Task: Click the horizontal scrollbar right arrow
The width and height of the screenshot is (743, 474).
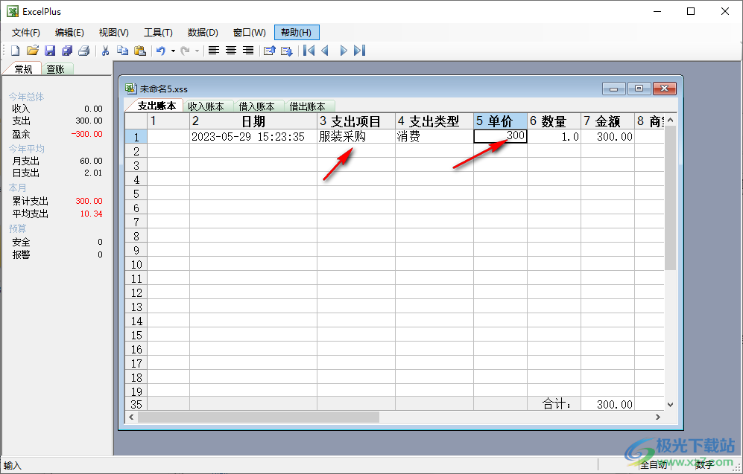Action: click(x=658, y=417)
